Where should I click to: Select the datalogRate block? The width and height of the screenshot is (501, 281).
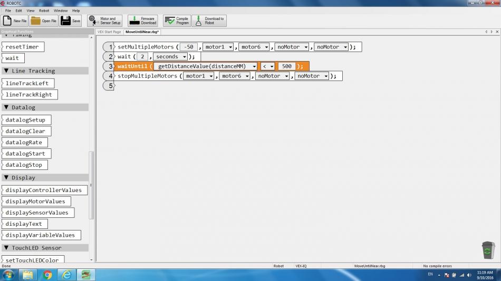[25, 142]
